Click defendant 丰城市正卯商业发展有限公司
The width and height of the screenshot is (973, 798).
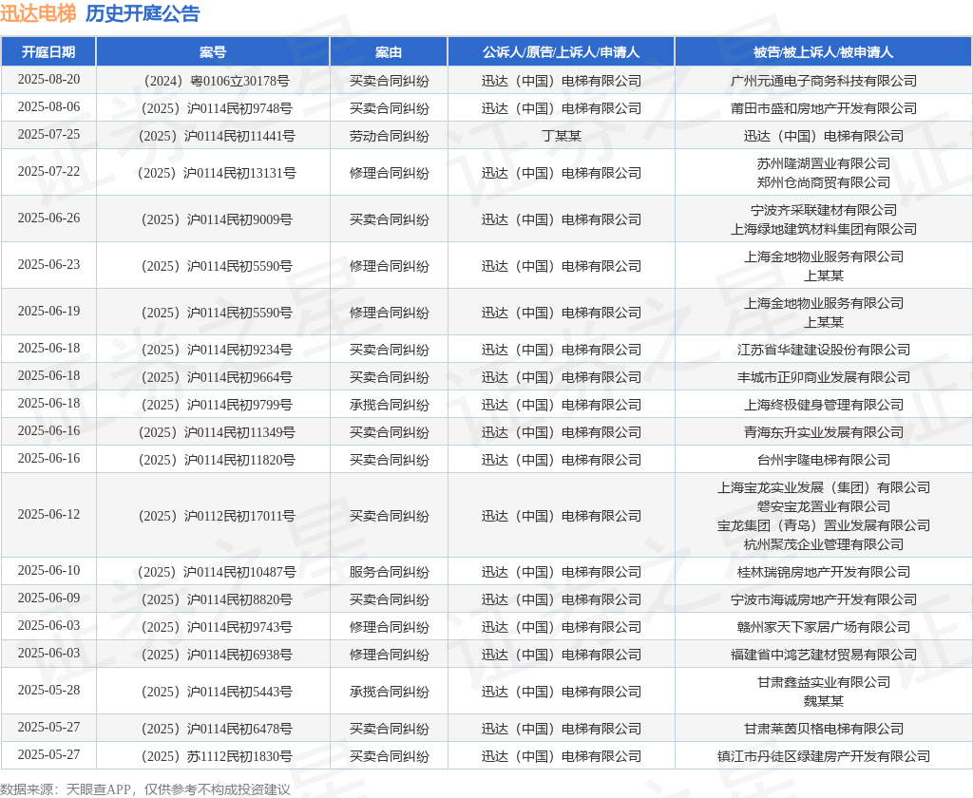(824, 377)
